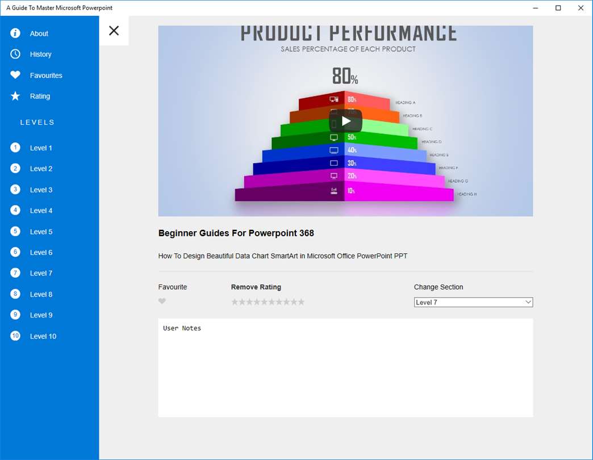Maximize the application window
Screen dimensions: 593x460
[x=558, y=8]
